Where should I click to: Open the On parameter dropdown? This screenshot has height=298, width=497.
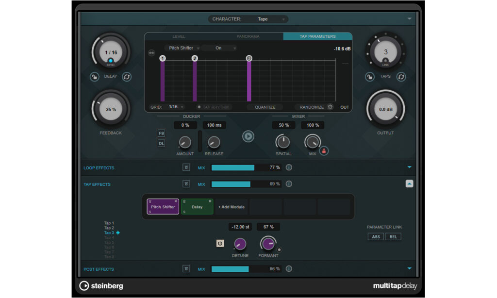click(x=220, y=48)
